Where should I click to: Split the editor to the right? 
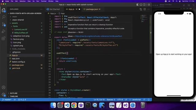click(145, 9)
